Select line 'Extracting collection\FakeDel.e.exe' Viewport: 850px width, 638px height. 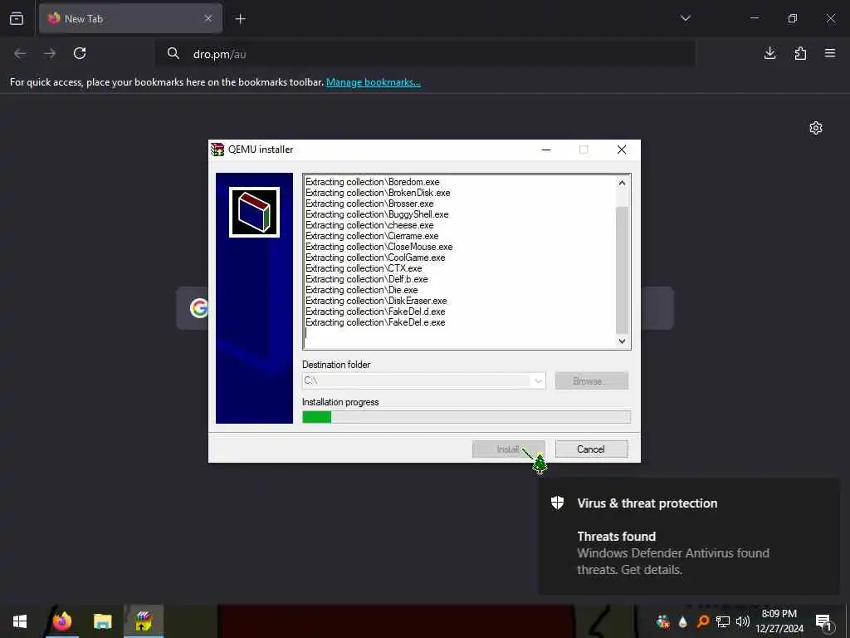pos(375,323)
